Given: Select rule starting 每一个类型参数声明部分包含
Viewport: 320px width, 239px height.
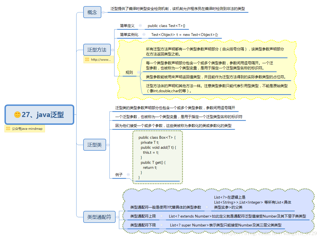Looking at the screenshot, I should click(x=209, y=65).
